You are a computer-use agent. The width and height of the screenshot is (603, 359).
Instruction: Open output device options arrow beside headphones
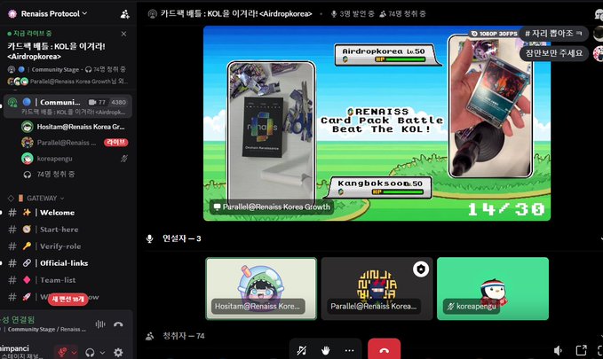[x=102, y=352]
